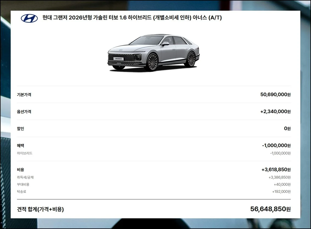Select the 기본가격 row label
This screenshot has width=311, height=229.
click(x=24, y=95)
